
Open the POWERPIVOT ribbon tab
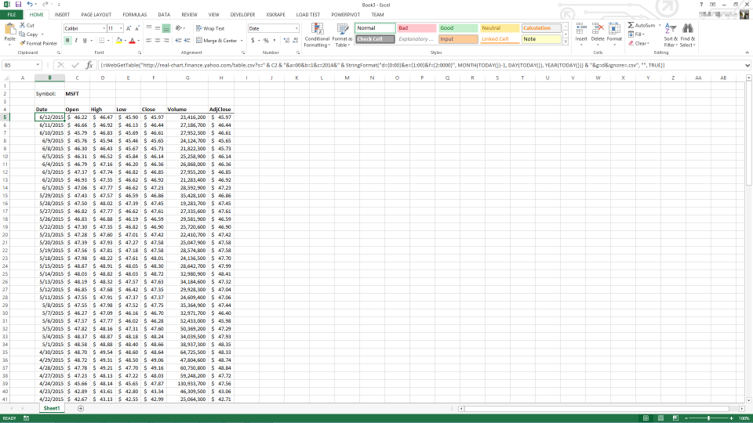tap(346, 14)
